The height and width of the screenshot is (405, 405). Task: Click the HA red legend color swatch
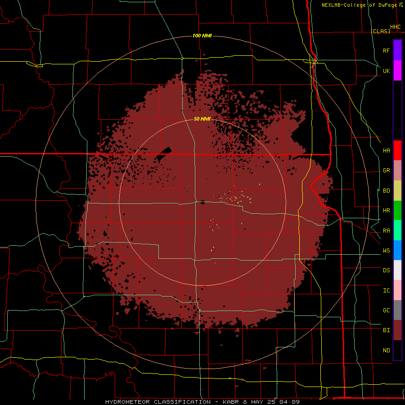(x=397, y=150)
